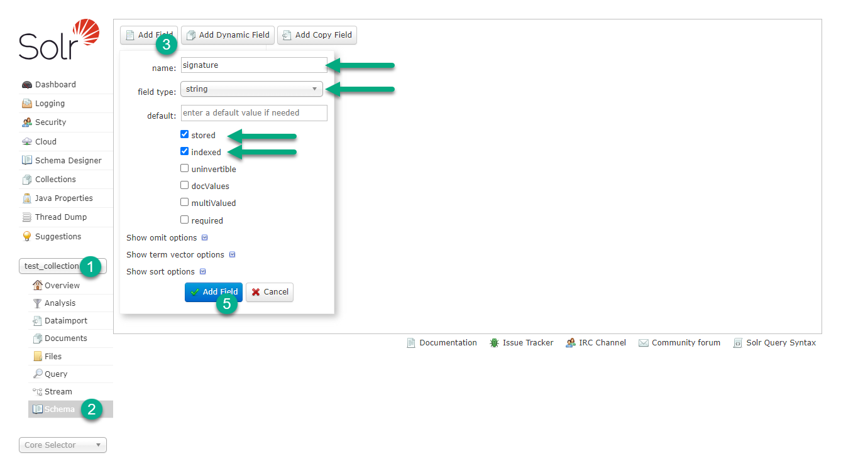The width and height of the screenshot is (841, 471).
Task: Open the Solr Query Syntax link
Action: click(x=781, y=343)
